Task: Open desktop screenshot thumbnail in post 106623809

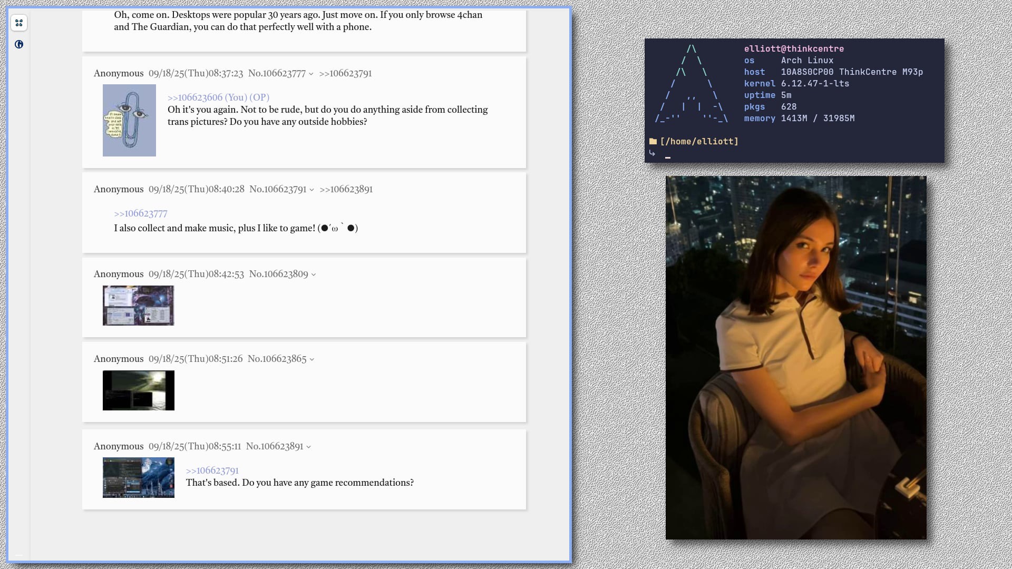Action: pyautogui.click(x=138, y=306)
